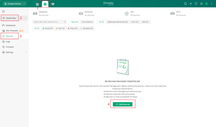The width and height of the screenshot is (216, 127).
Task: Click the BETA badge next to Site Template
Action: [x=21, y=31]
